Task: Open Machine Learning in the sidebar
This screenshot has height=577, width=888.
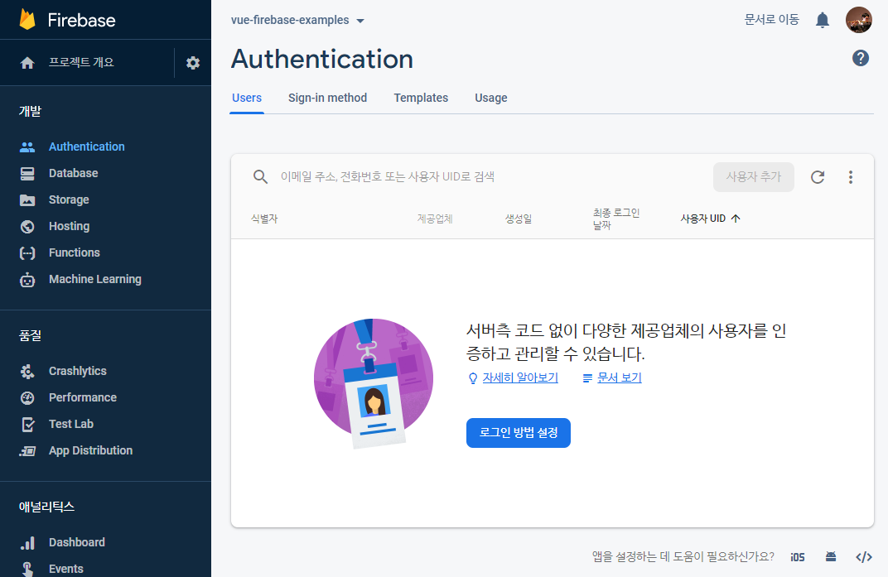Action: [95, 279]
